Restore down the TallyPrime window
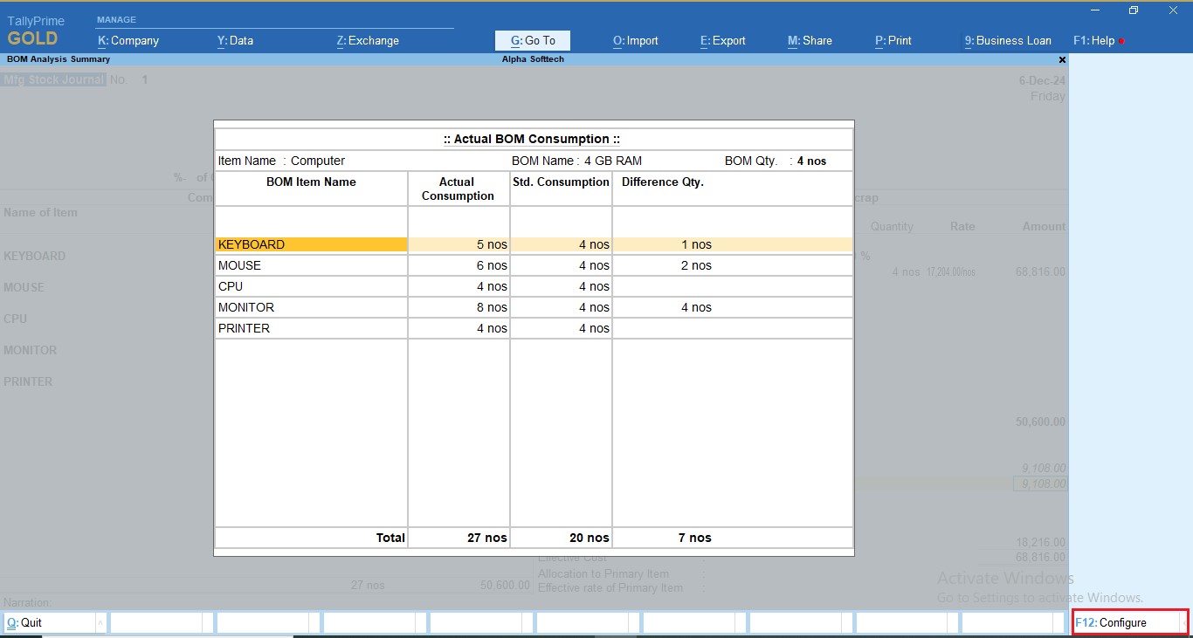Image resolution: width=1193 pixels, height=638 pixels. [1134, 10]
